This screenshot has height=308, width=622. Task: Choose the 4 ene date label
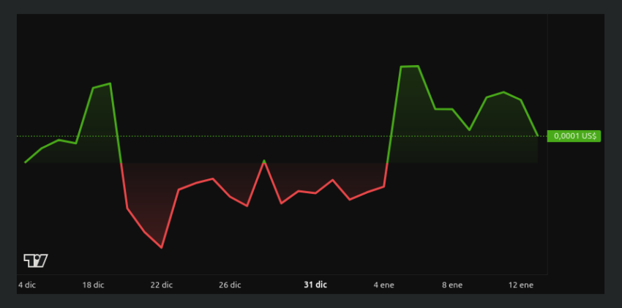point(384,285)
